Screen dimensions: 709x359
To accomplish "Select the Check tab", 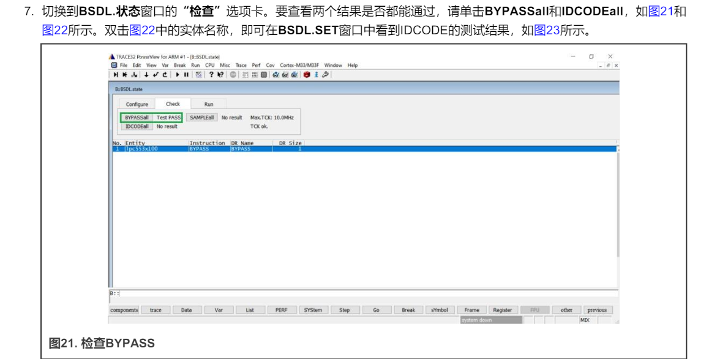I will pyautogui.click(x=173, y=104).
